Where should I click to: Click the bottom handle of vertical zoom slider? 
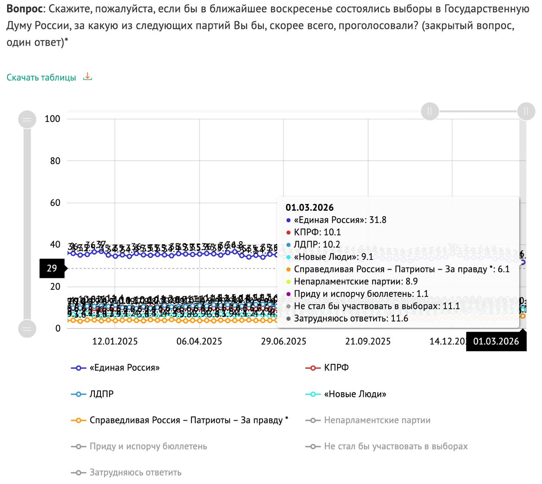(27, 328)
